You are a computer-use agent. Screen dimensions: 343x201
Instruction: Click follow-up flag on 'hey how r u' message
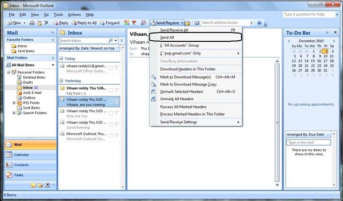pyautogui.click(x=117, y=90)
